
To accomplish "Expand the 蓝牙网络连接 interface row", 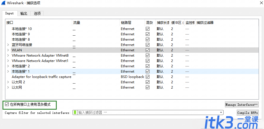I will [8, 45].
